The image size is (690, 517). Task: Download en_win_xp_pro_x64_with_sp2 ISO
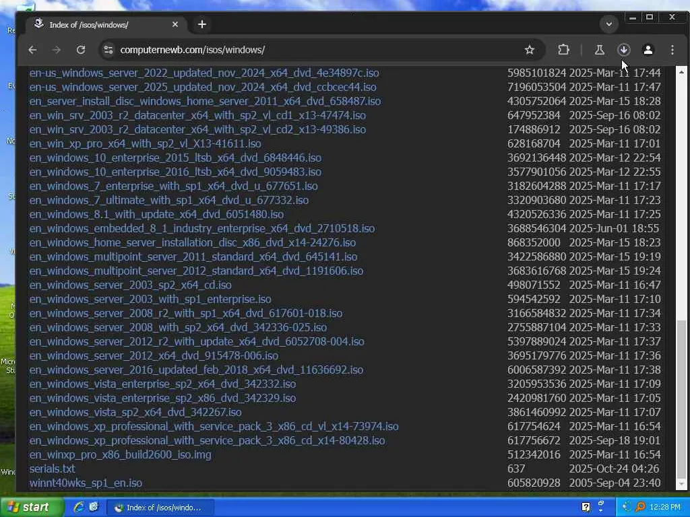(x=146, y=143)
